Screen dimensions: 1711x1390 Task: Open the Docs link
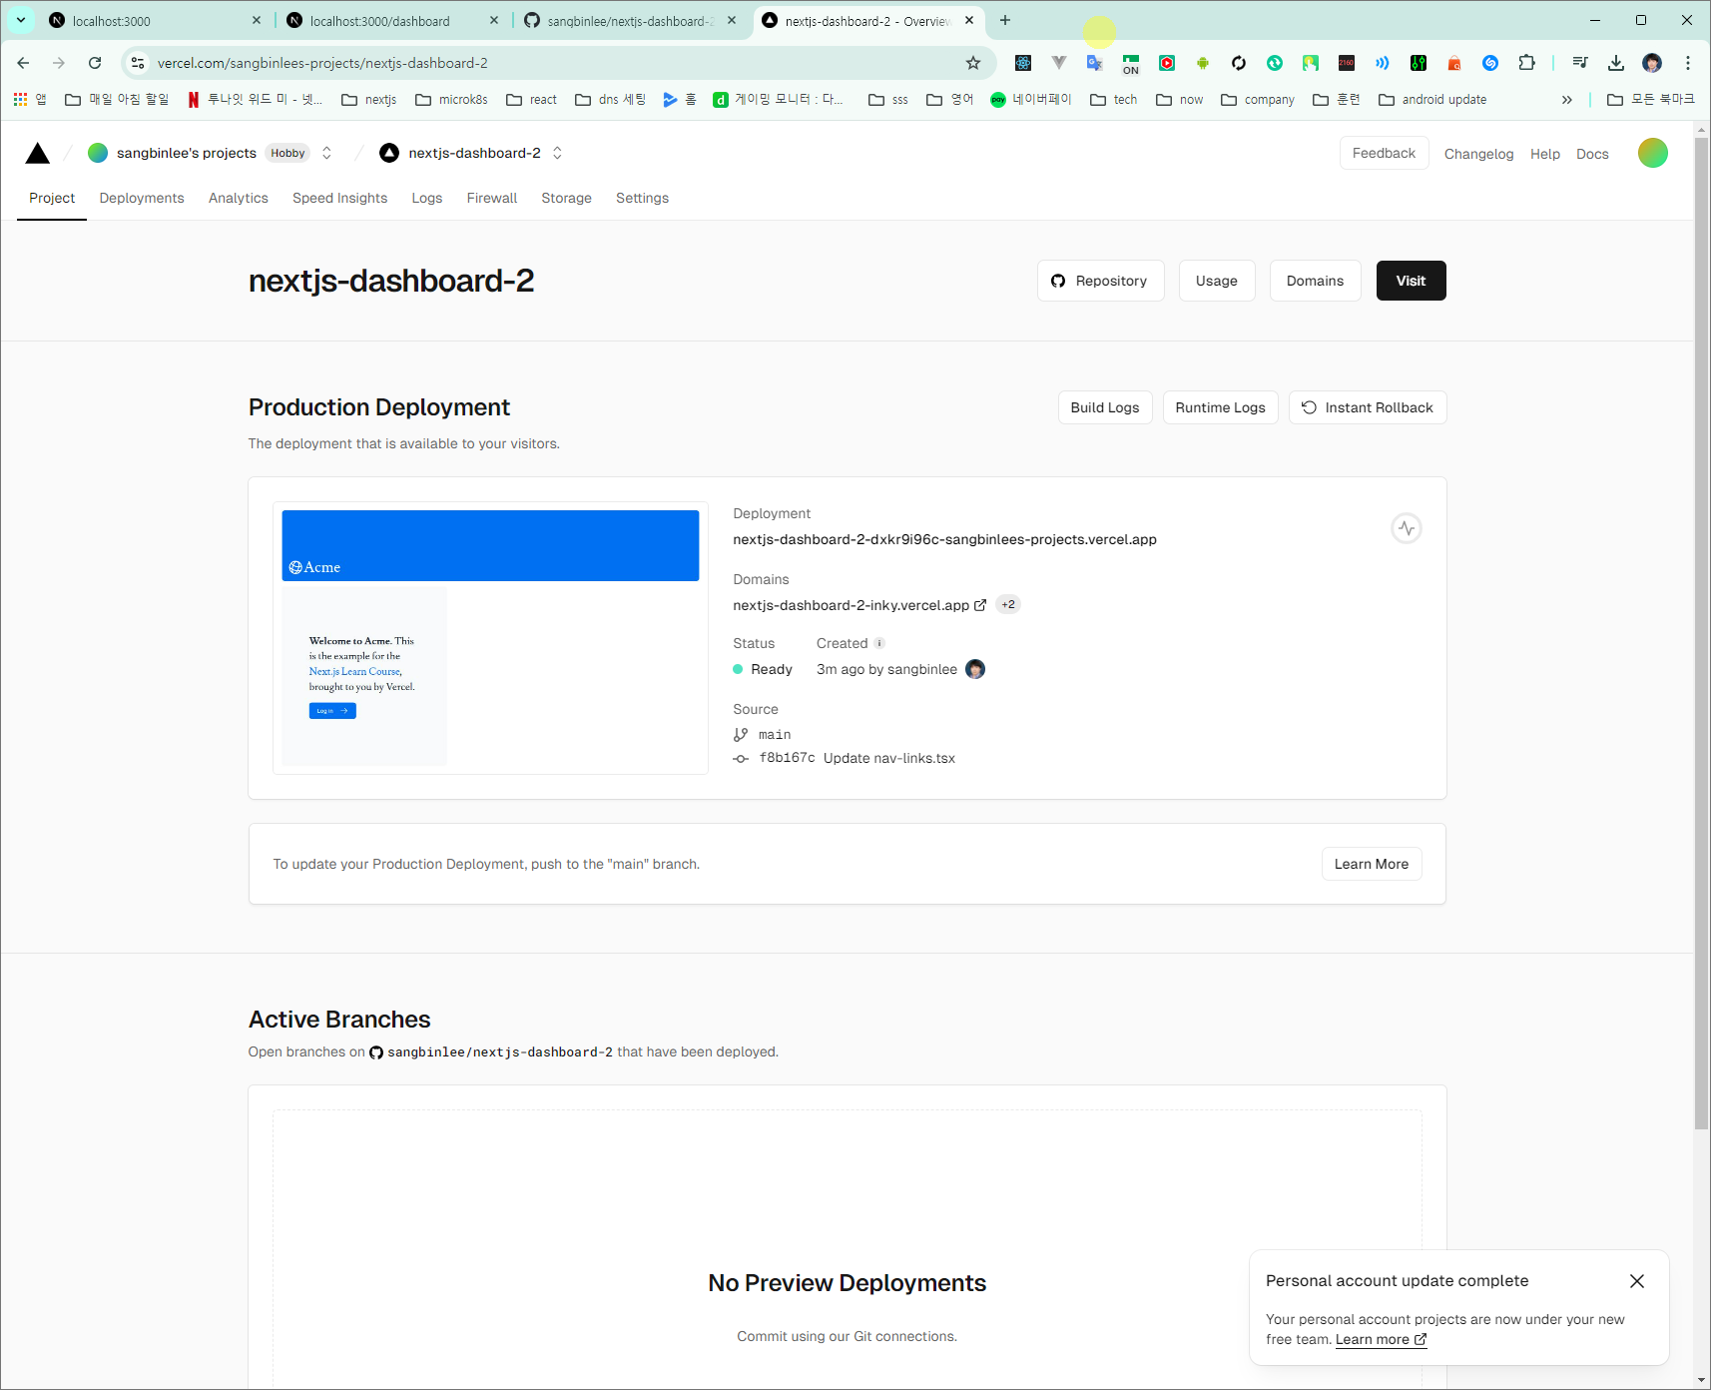click(1592, 154)
